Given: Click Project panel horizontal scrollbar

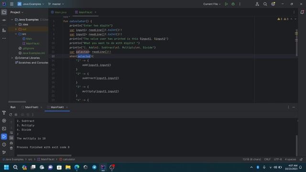Looking at the screenshot, I should tap(17, 102).
